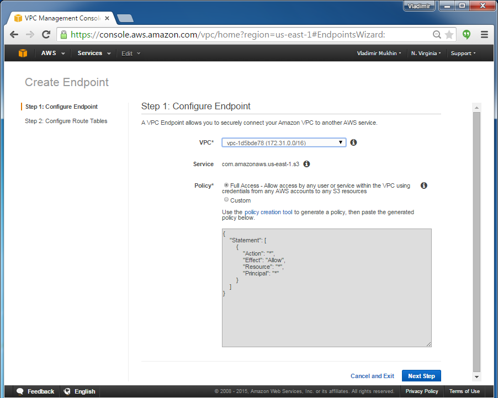Select the Full Access policy radio button
Viewport: 498px width, 398px height.
click(x=226, y=185)
